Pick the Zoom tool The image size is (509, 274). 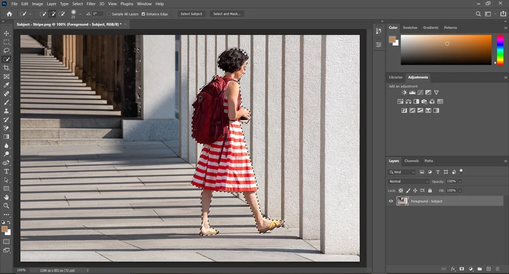click(6, 206)
